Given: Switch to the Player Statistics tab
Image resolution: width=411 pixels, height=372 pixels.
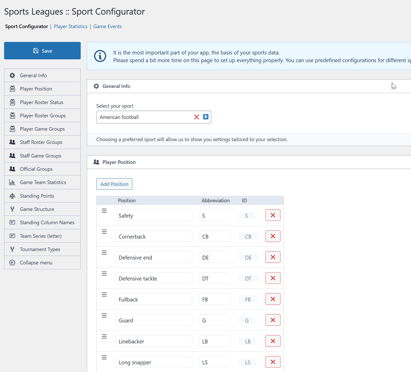Looking at the screenshot, I should (70, 26).
